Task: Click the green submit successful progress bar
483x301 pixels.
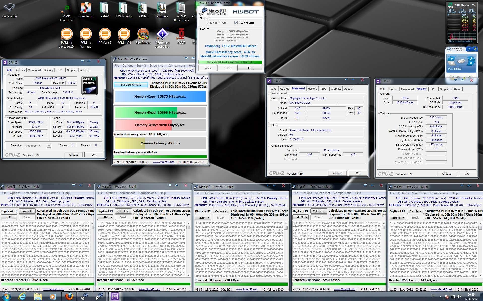Action: point(230,62)
